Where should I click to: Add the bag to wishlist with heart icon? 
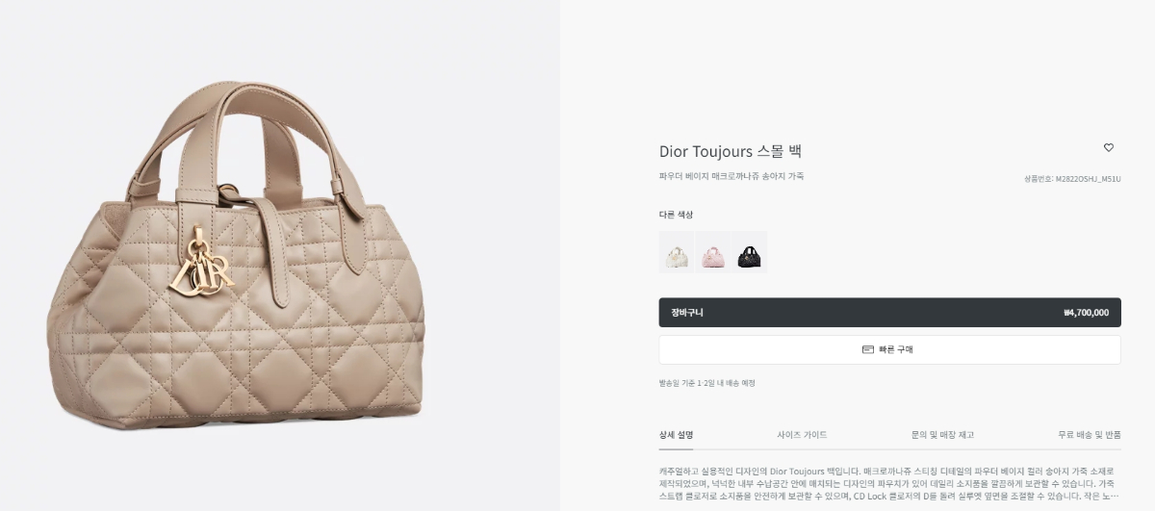[1108, 148]
